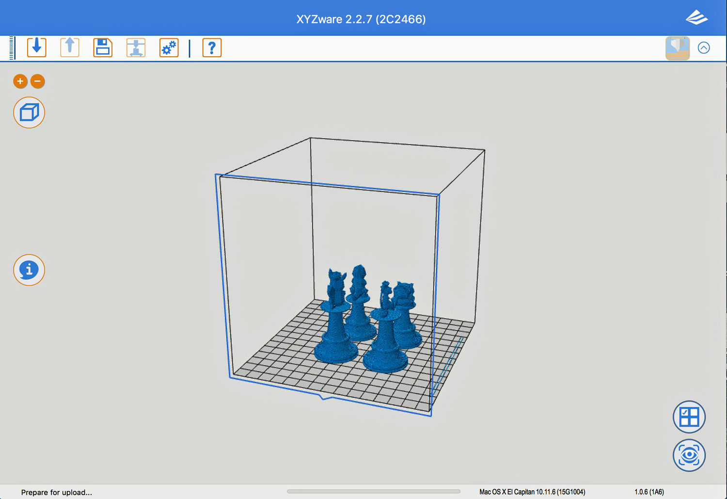This screenshot has height=499, width=727.
Task: Toggle the four-square layout grid button
Action: click(x=689, y=417)
